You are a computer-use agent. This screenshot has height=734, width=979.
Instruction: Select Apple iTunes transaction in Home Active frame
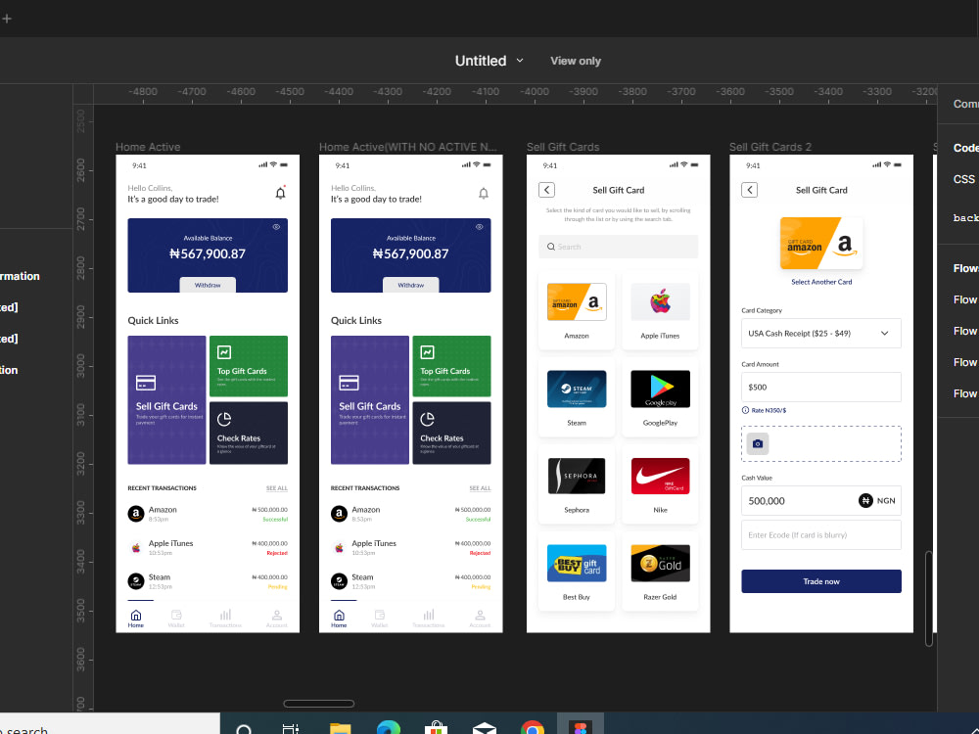(208, 547)
